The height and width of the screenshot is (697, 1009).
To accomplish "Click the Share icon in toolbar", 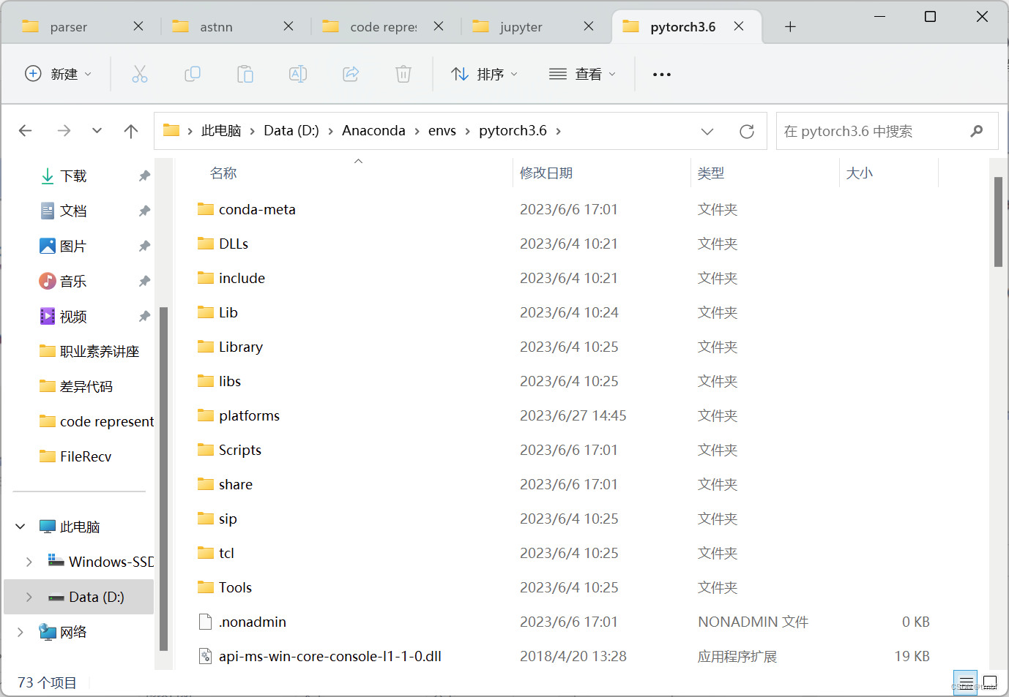I will tap(351, 74).
